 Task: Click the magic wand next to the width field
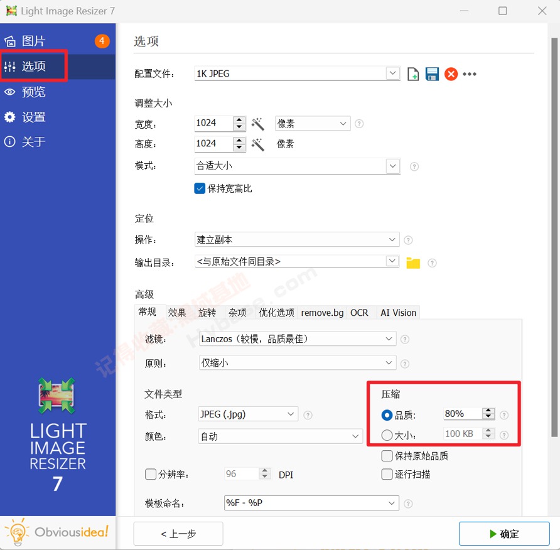[x=257, y=124]
